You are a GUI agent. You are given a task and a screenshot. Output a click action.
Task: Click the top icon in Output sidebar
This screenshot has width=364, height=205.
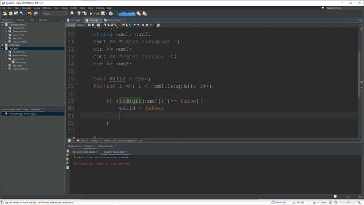[68, 151]
